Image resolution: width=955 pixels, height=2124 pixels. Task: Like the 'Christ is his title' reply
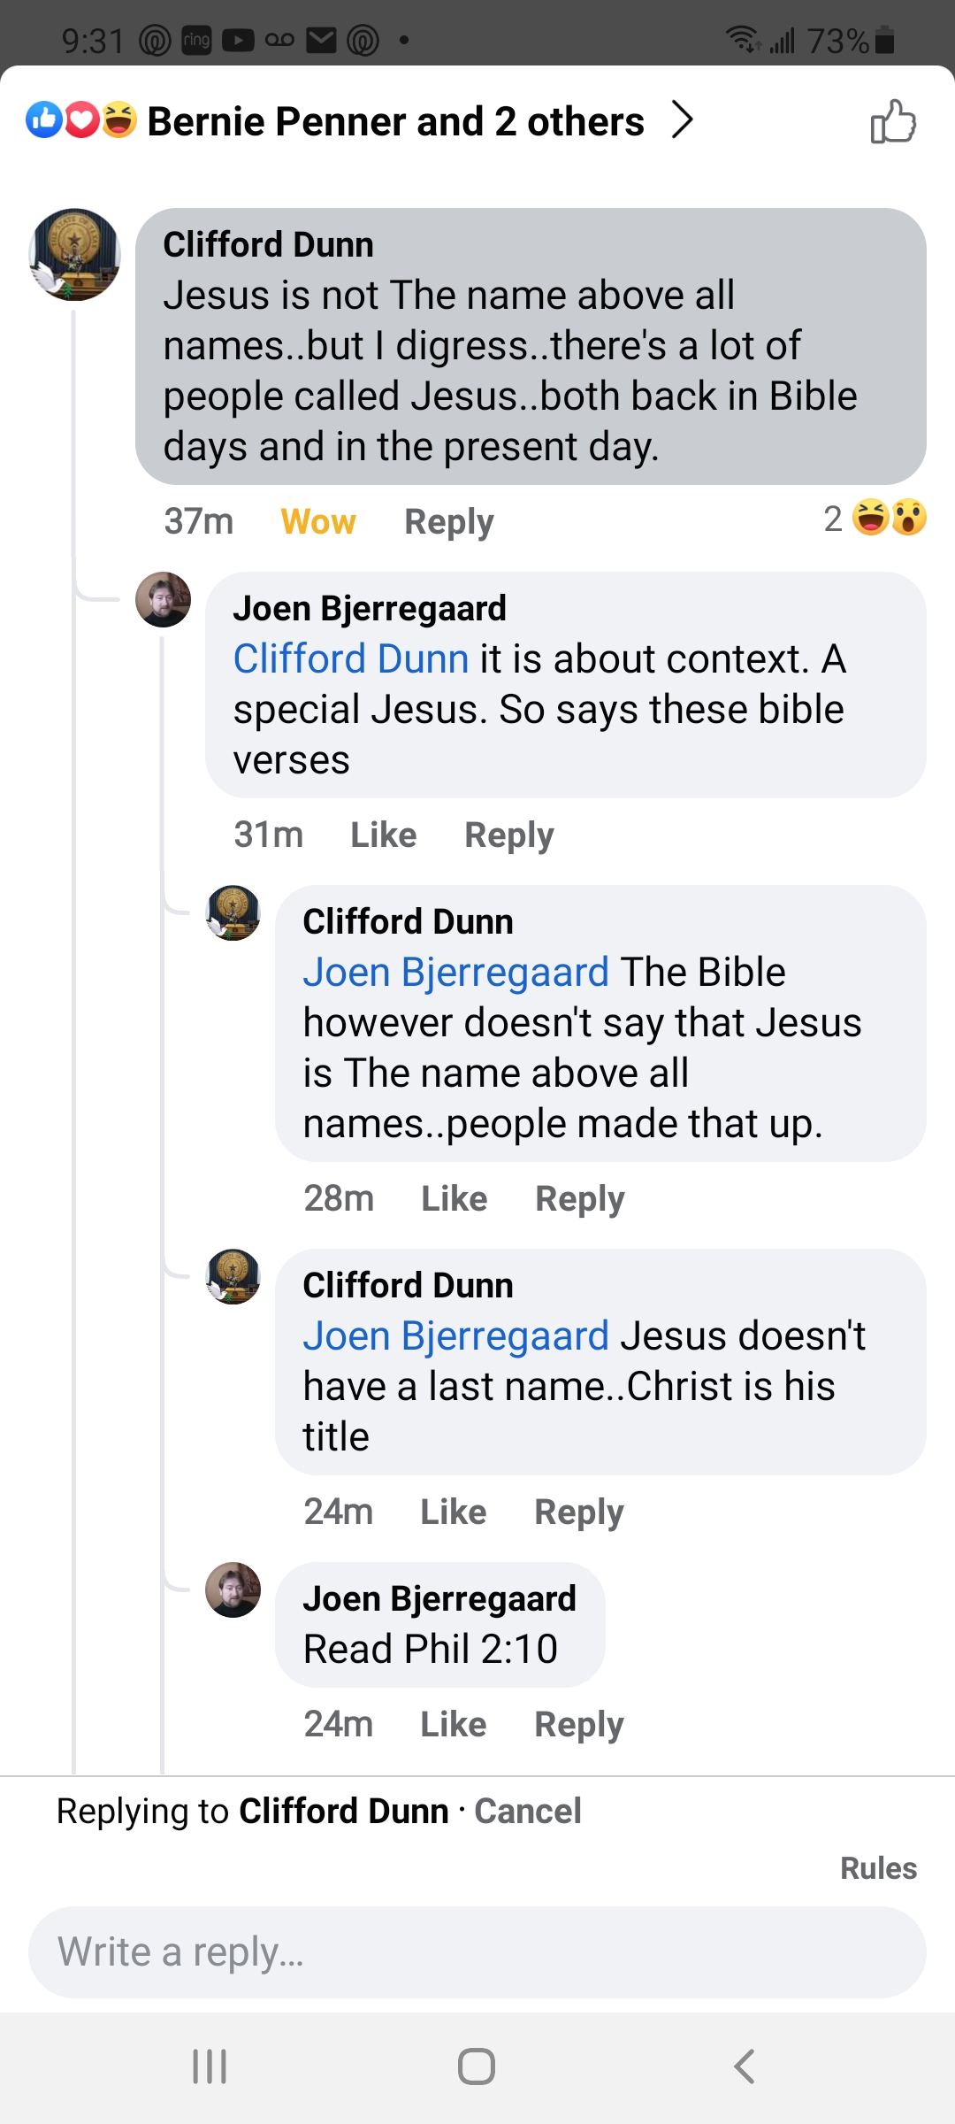[x=453, y=1512]
